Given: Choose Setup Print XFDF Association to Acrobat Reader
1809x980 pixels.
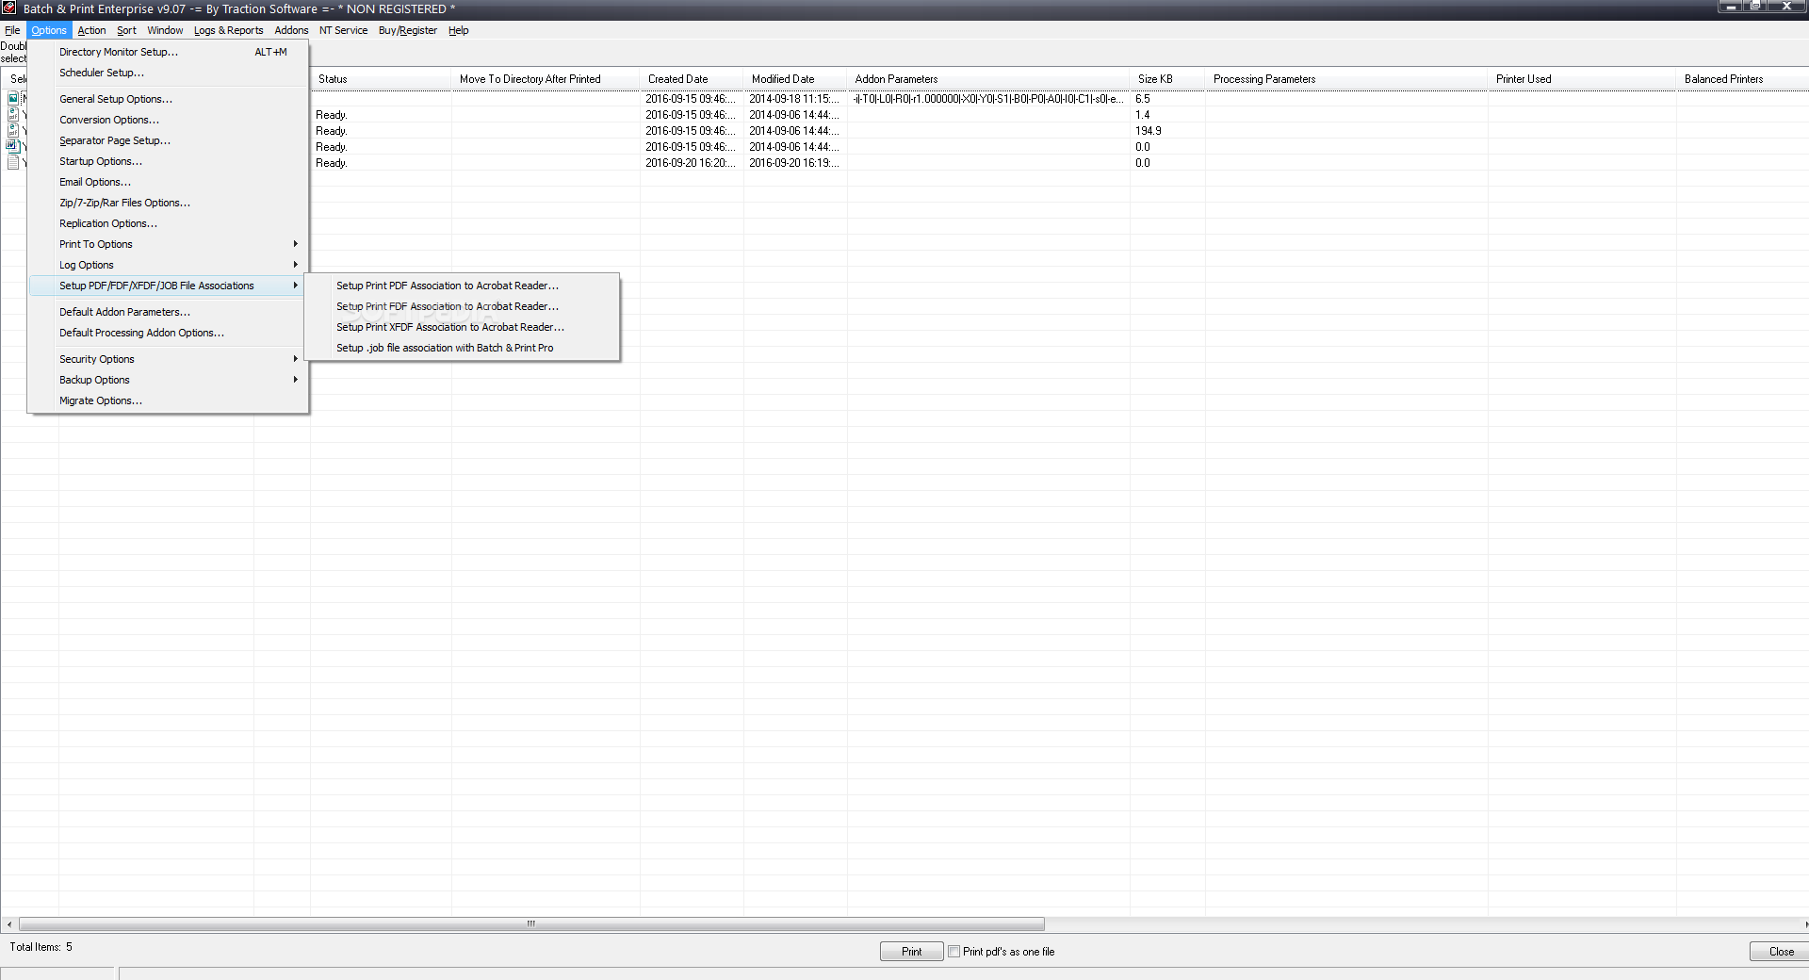Looking at the screenshot, I should [462, 327].
